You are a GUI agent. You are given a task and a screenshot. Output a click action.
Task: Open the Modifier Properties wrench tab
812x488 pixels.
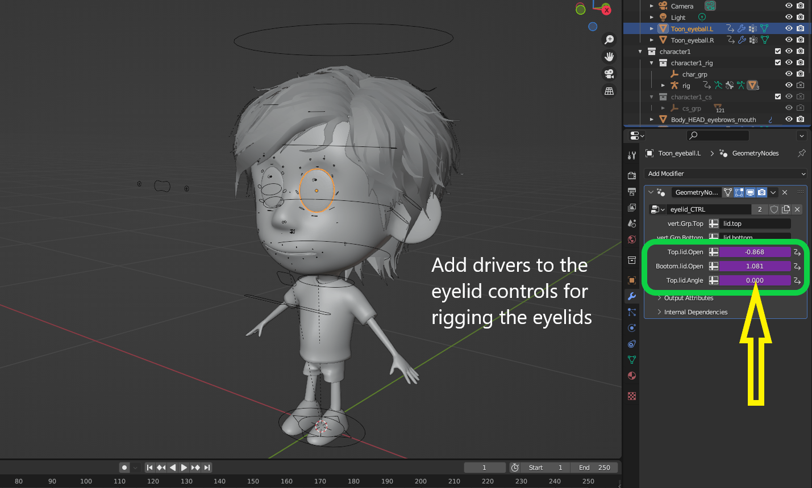(x=631, y=296)
